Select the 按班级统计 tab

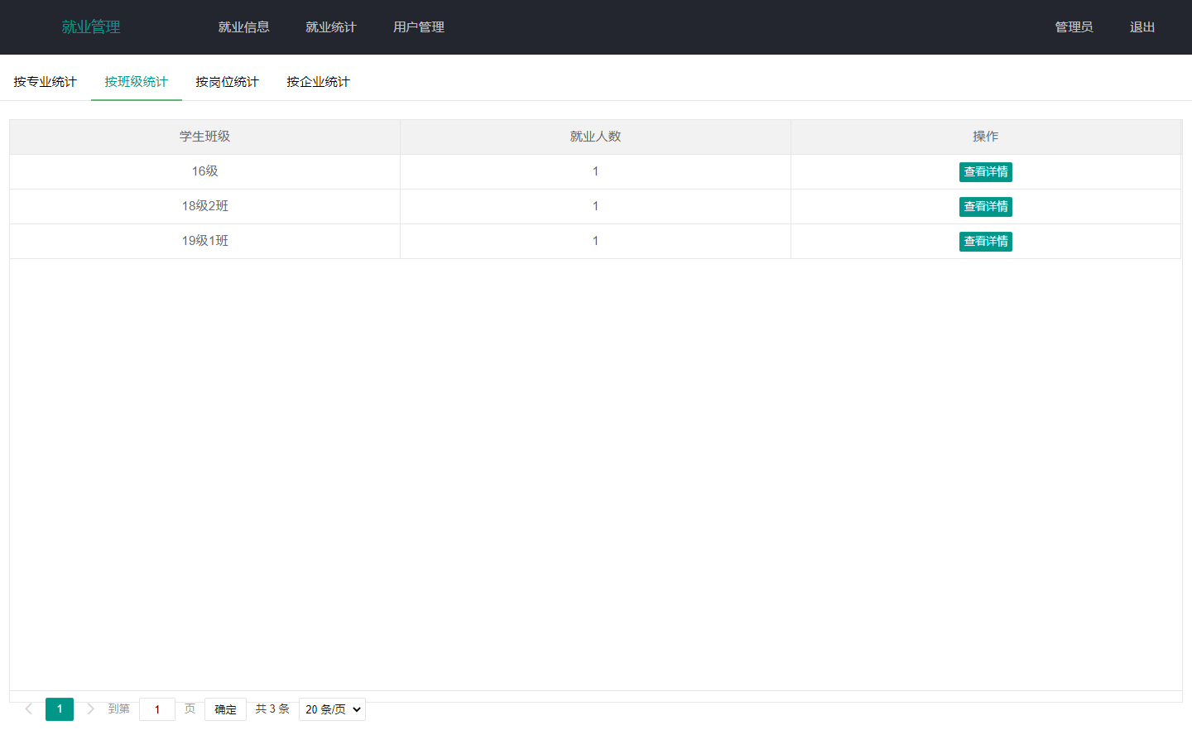pyautogui.click(x=136, y=82)
